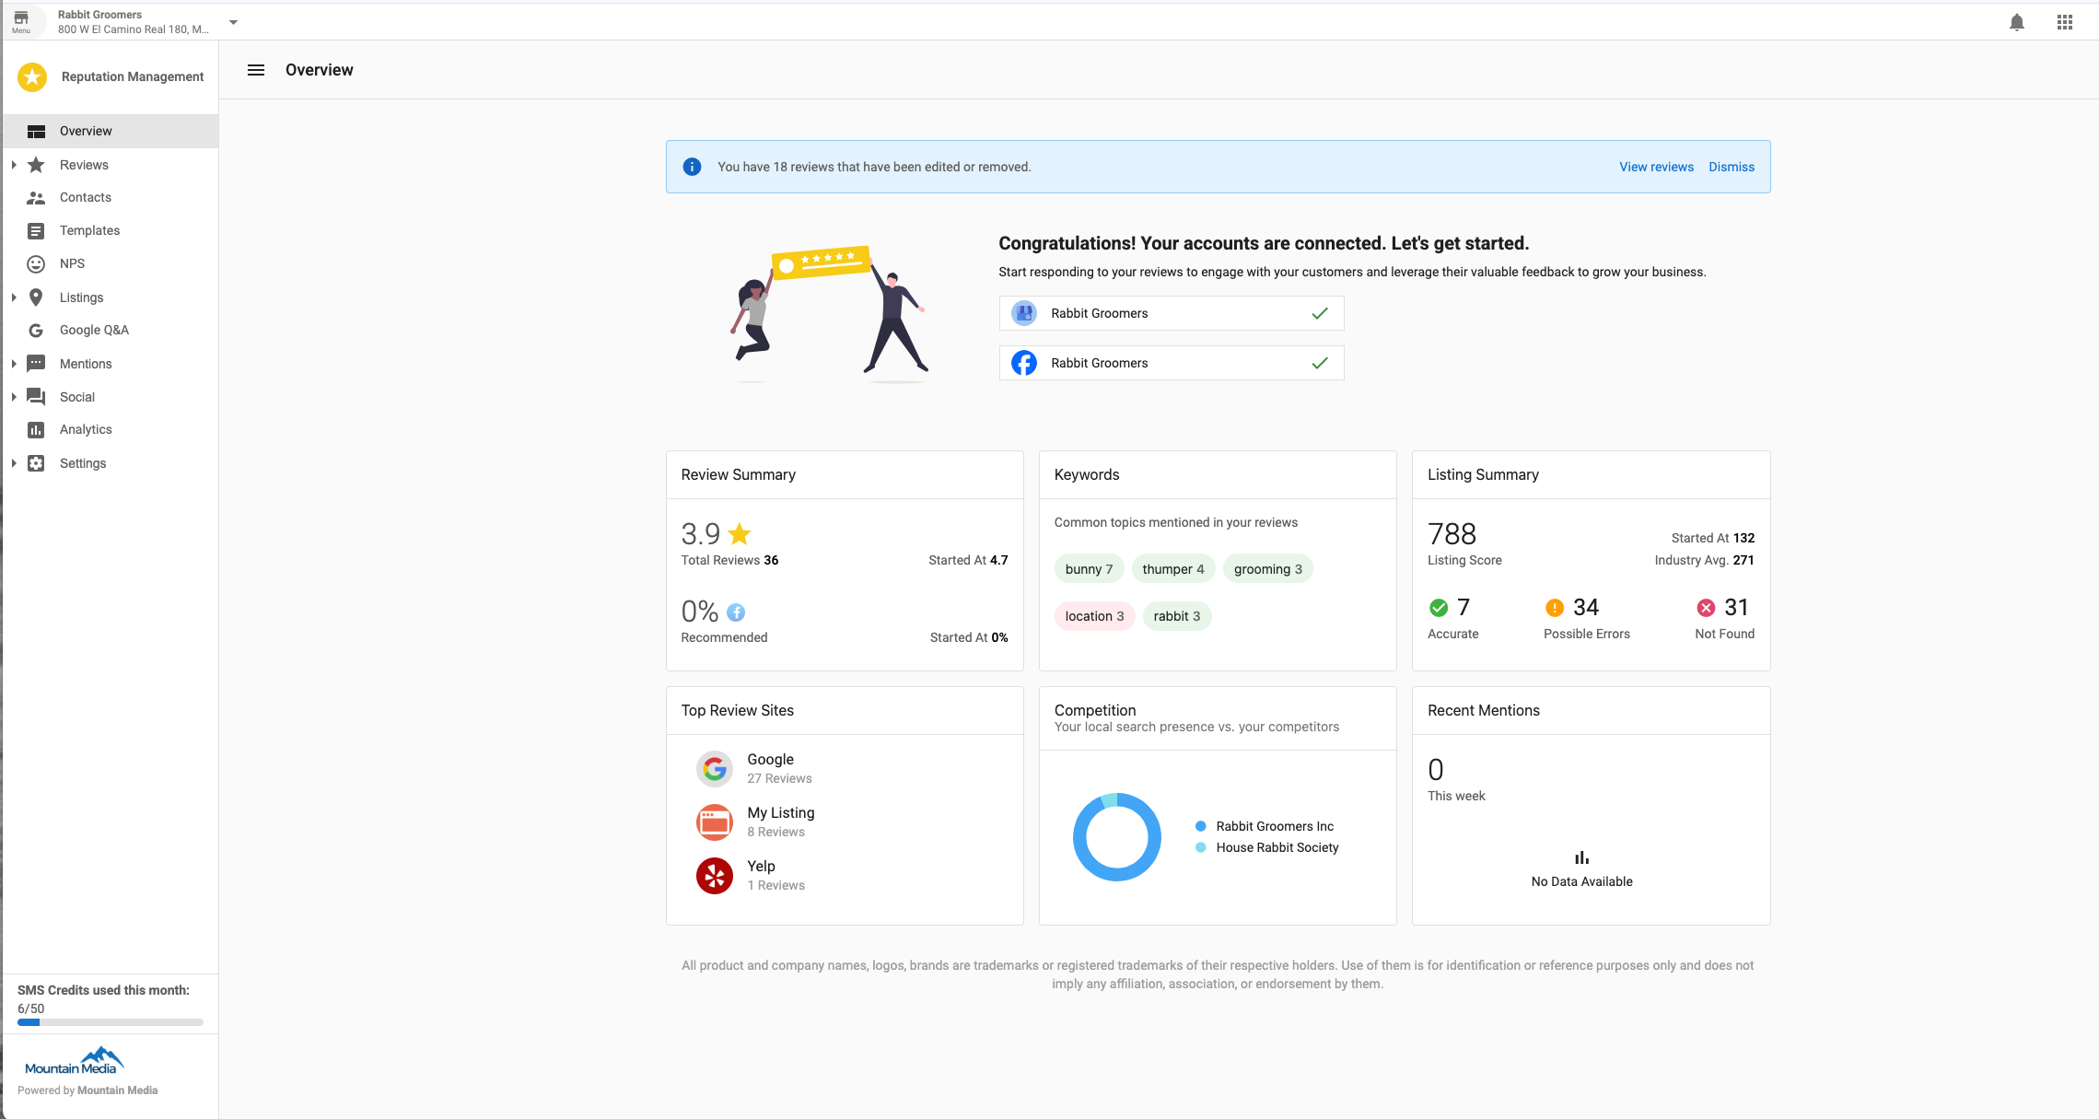Image resolution: width=2099 pixels, height=1119 pixels.
Task: Expand the Social sidebar section
Action: (13, 396)
